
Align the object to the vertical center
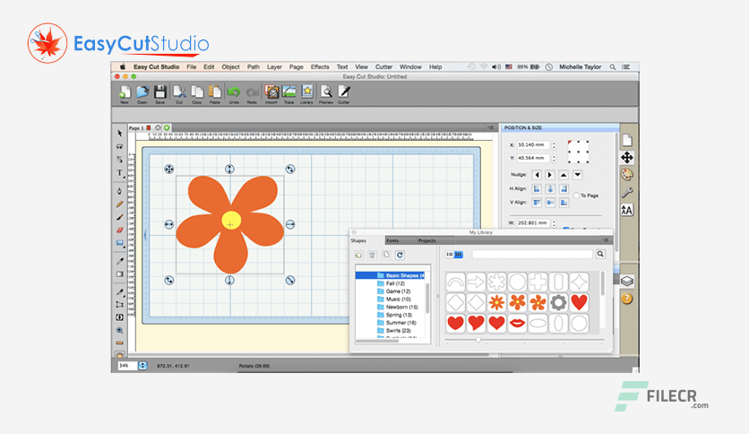coord(550,203)
